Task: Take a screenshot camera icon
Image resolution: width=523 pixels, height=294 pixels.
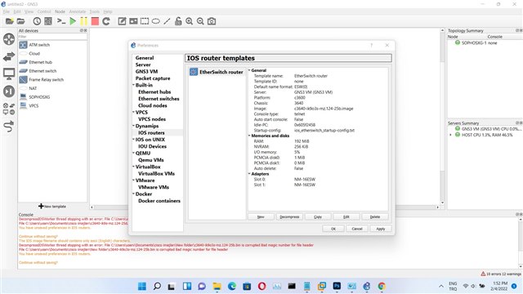Action: (212, 21)
